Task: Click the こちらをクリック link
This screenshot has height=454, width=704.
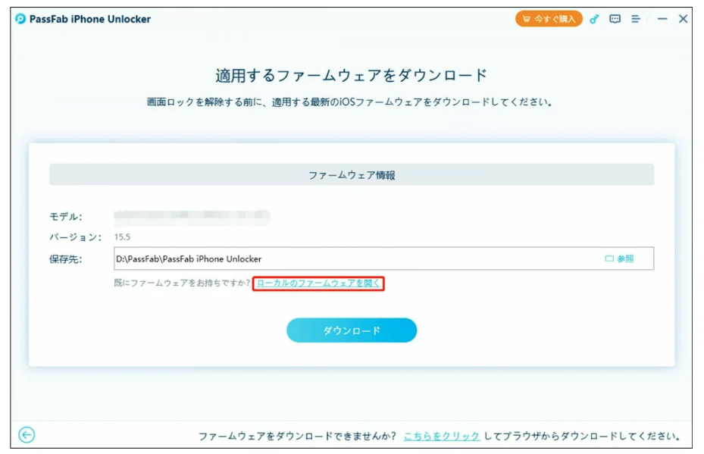Action: 441,436
